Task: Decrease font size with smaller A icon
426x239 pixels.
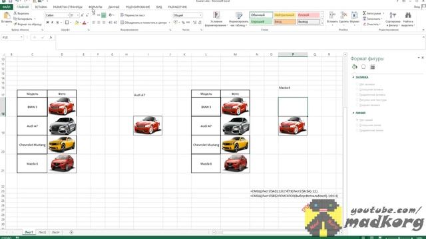Action: pos(87,15)
